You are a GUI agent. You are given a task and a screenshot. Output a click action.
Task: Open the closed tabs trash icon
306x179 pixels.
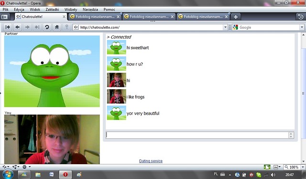301,17
